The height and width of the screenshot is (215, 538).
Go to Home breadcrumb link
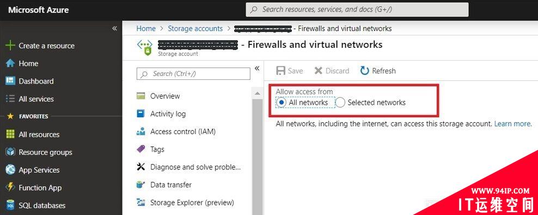146,28
